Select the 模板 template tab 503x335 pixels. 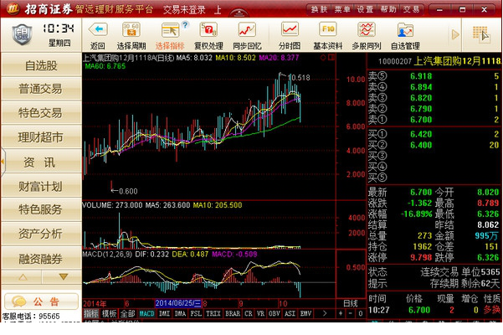[109, 313]
